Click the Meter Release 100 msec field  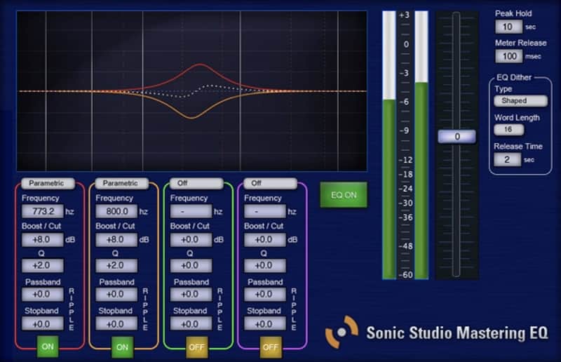pos(509,56)
